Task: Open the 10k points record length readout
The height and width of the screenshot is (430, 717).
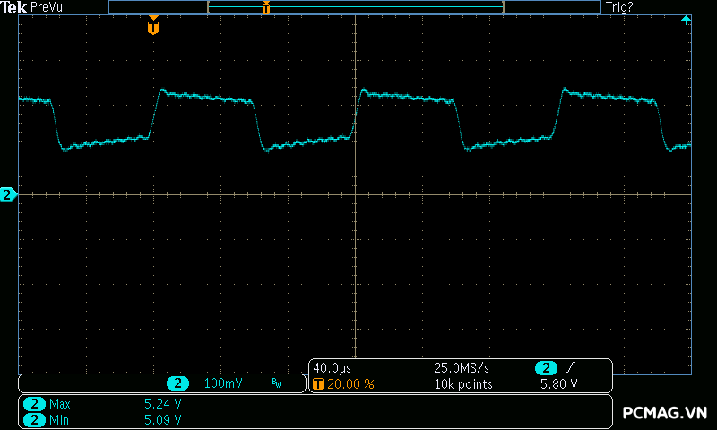Action: coord(463,383)
